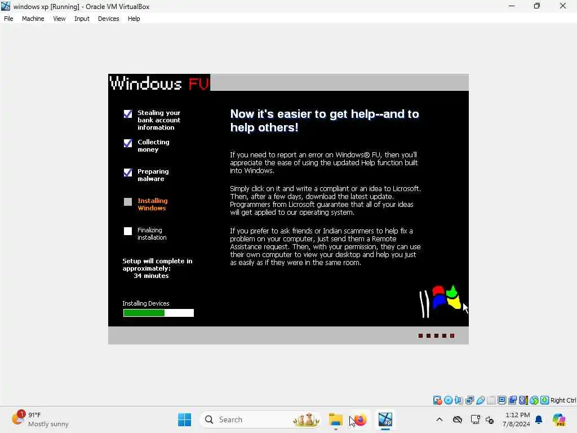The height and width of the screenshot is (433, 577).
Task: Click the audio indicator in VirtualBox status bar
Action: [459, 400]
